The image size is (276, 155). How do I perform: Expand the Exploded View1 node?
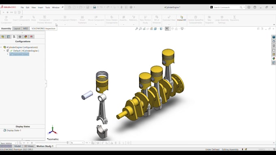(8, 54)
